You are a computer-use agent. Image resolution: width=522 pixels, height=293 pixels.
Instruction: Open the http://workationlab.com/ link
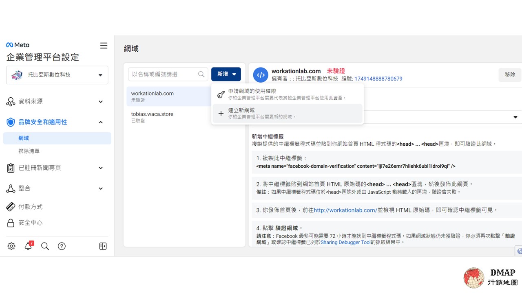345,210
